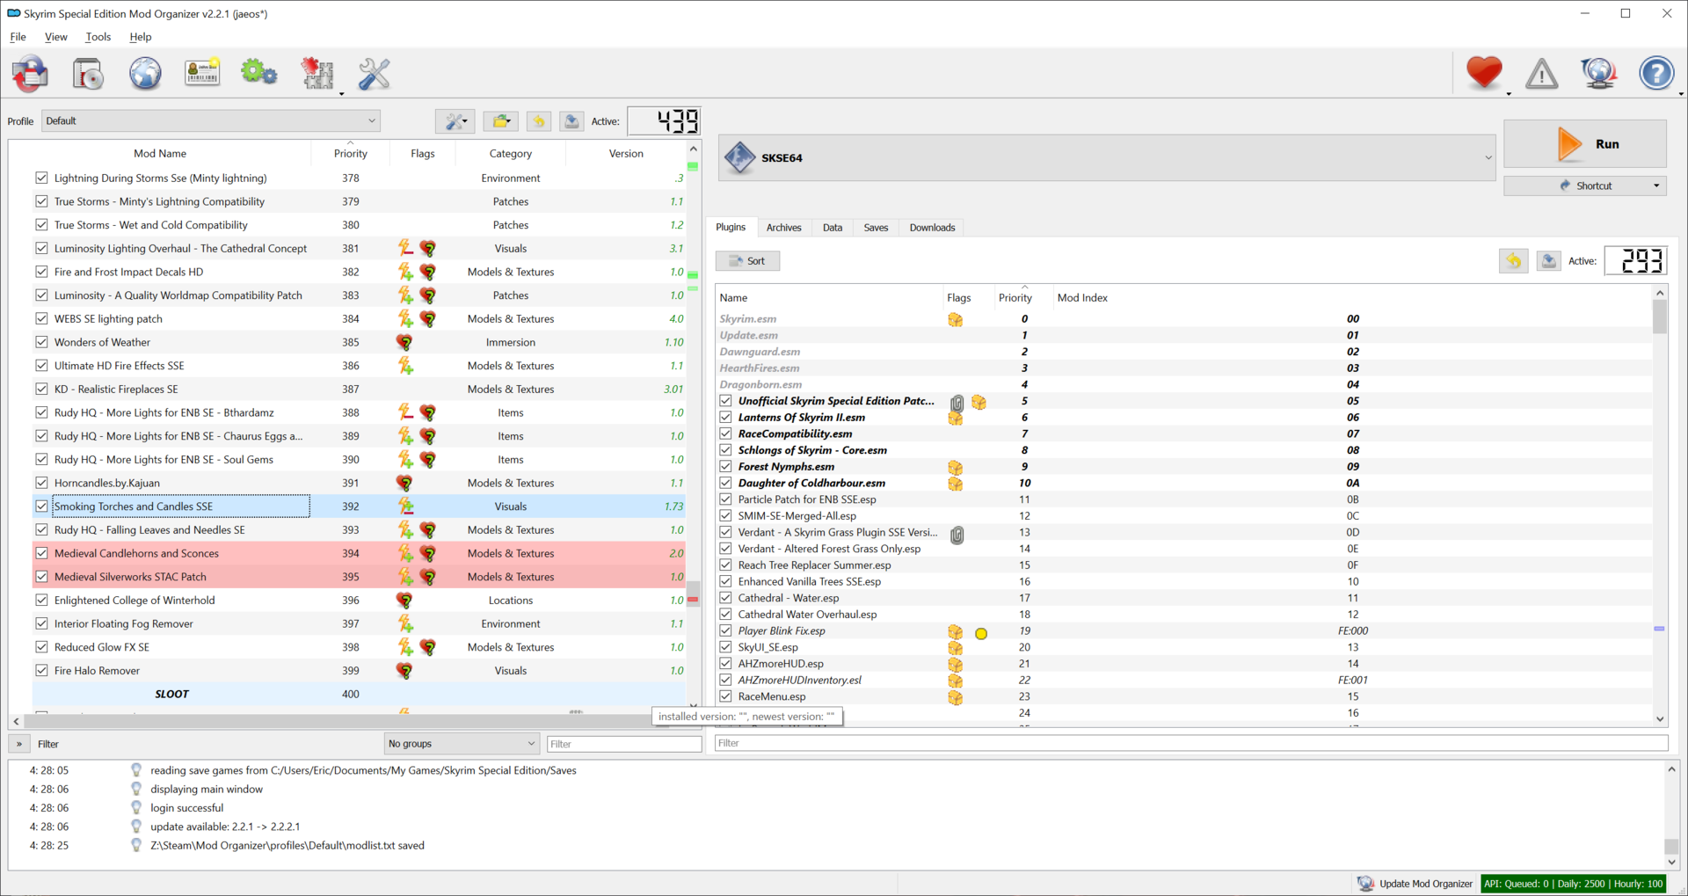Click the puzzle-piece tools icon
This screenshot has width=1688, height=896.
pyautogui.click(x=317, y=74)
